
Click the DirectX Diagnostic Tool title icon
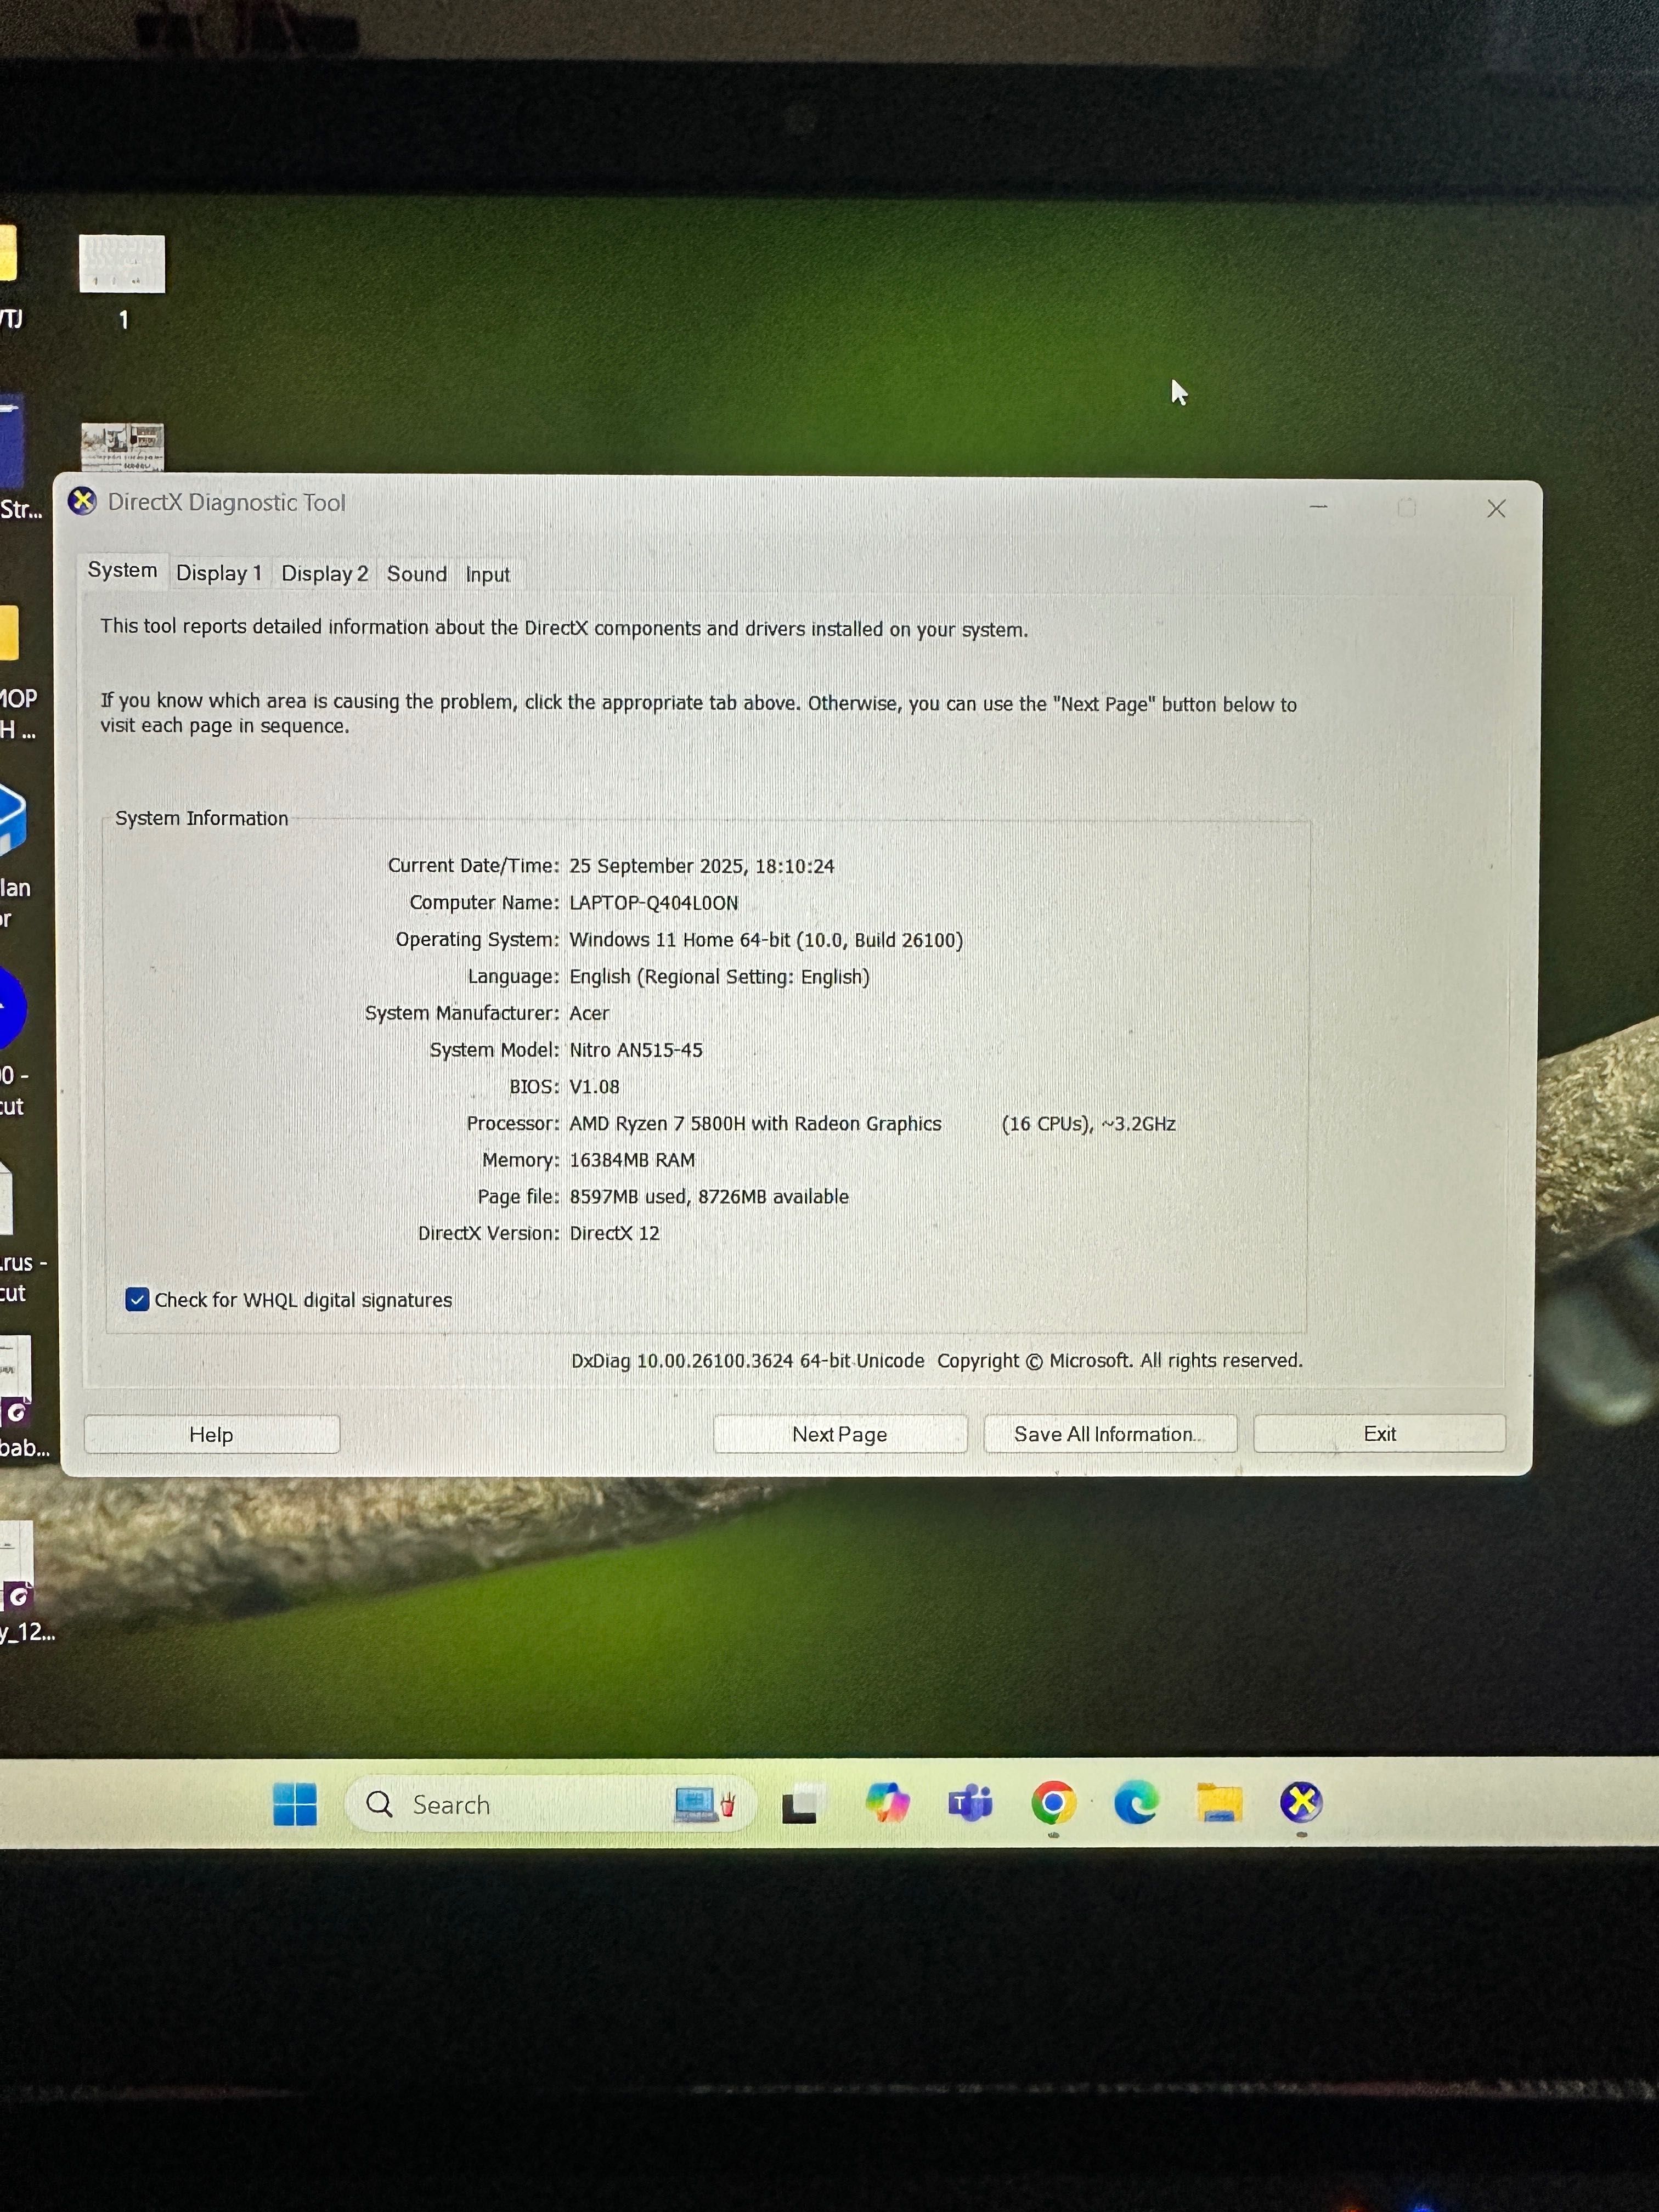pyautogui.click(x=82, y=501)
